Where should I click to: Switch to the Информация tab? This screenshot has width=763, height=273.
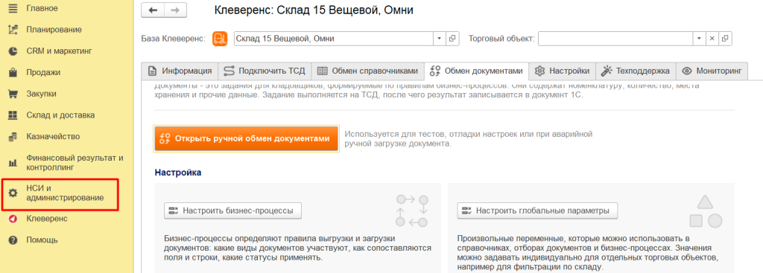180,71
